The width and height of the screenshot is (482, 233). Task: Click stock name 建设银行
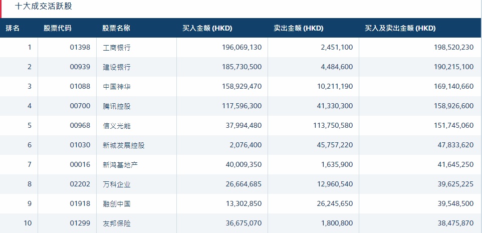click(117, 67)
